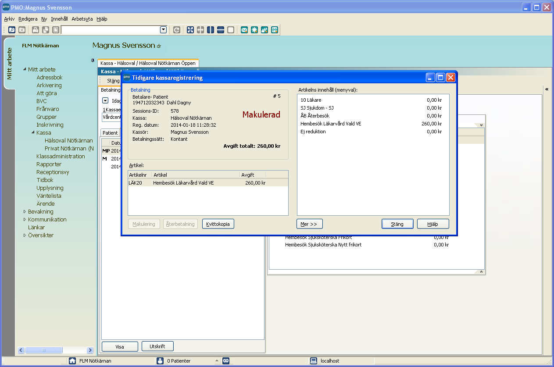Click the double-chevron collapse panel icon
Screen dimensions: 554x367
(547, 89)
